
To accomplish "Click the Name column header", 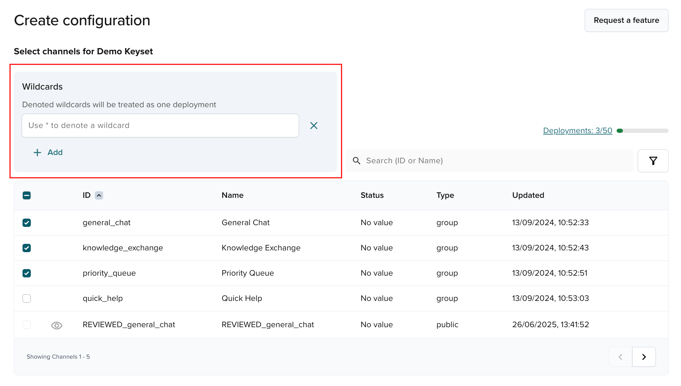I will tap(233, 195).
